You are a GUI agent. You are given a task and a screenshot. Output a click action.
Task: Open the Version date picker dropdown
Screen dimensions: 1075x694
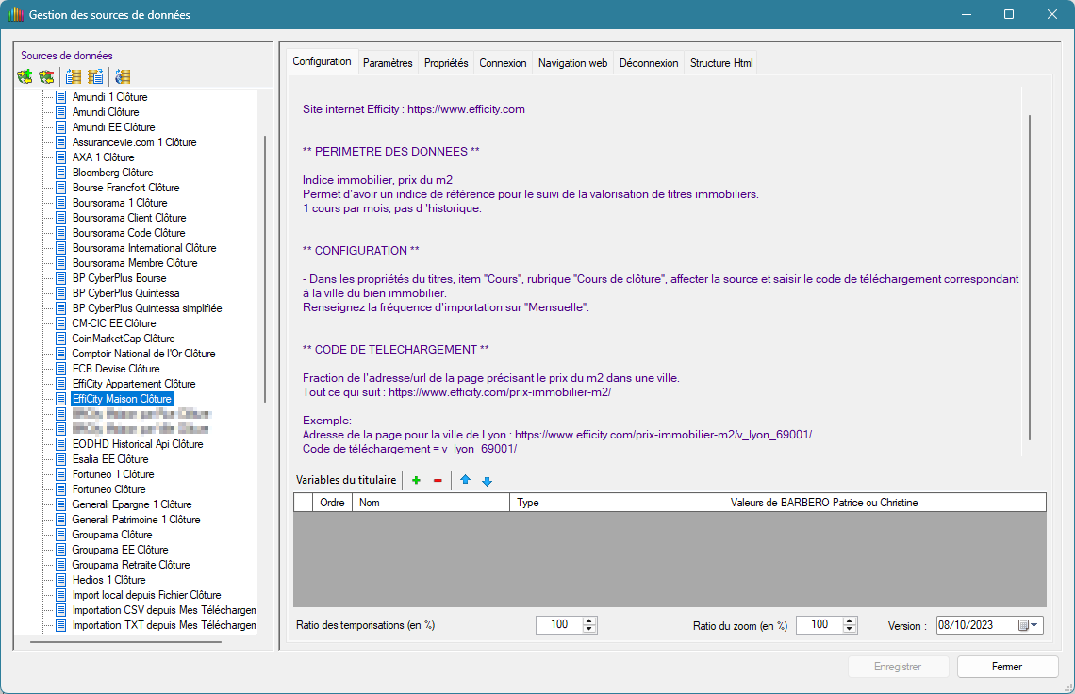[1034, 625]
